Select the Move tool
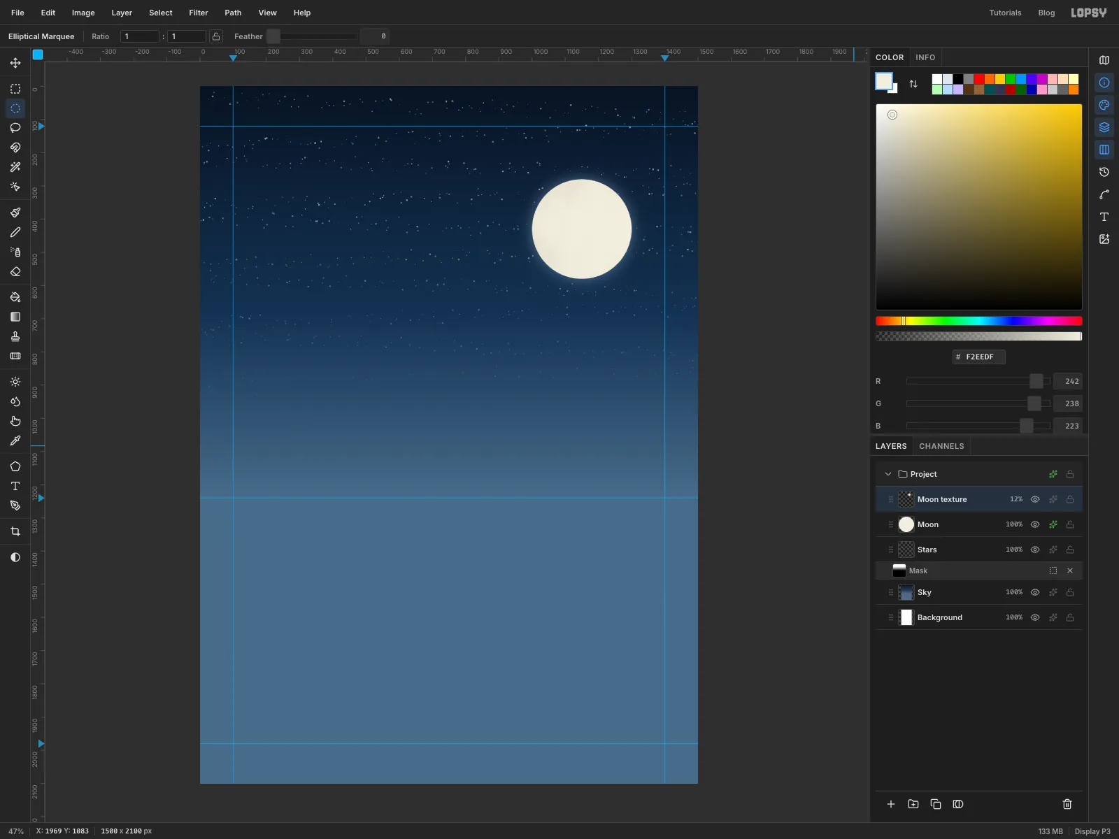Viewport: 1119px width, 839px height. coord(15,63)
